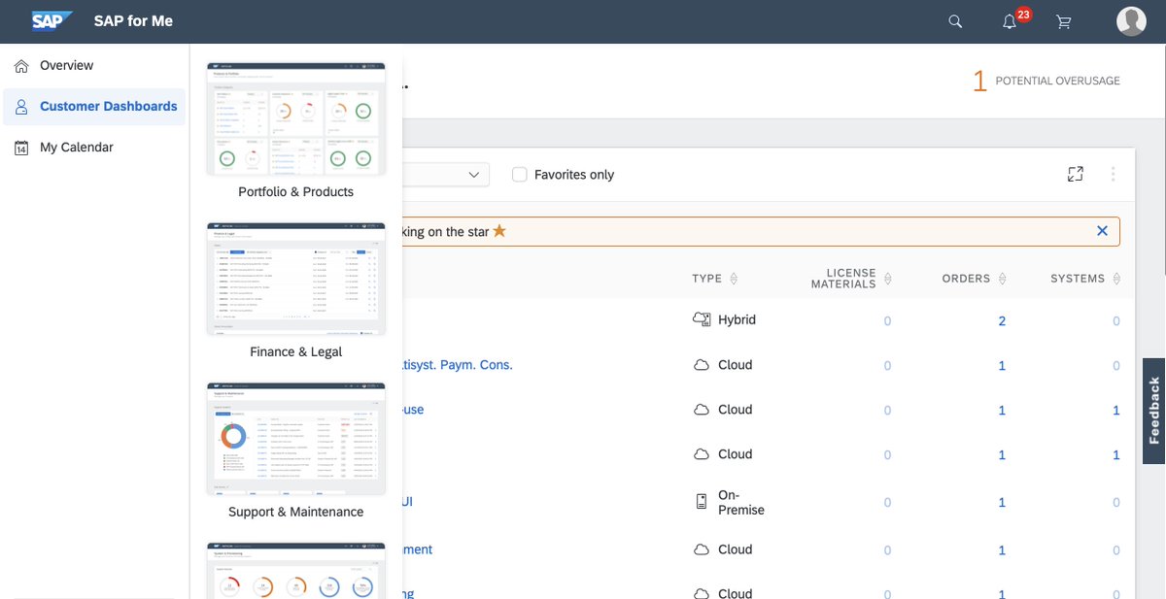Open My Calendar in side navigation

tap(76, 148)
